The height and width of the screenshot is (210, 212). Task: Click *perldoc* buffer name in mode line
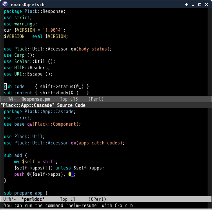(33, 199)
